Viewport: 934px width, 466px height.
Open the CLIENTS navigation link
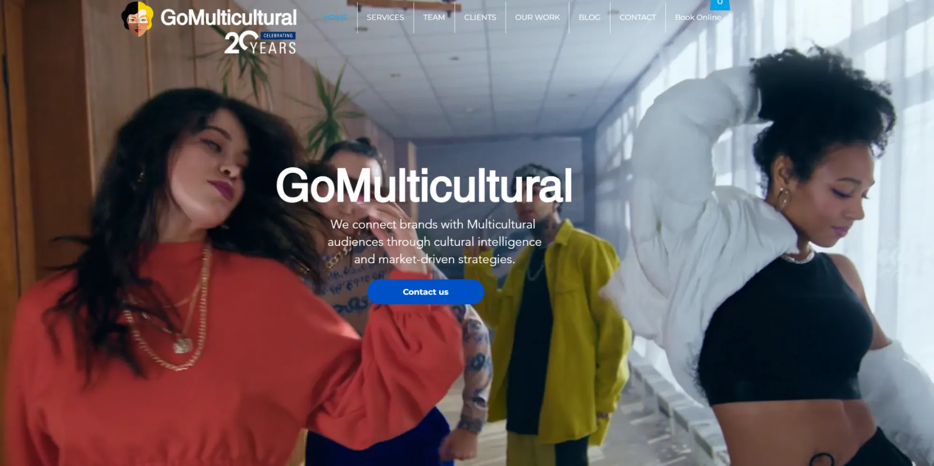pyautogui.click(x=480, y=17)
